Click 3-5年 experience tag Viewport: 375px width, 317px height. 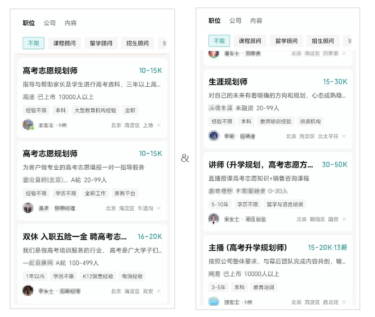[x=218, y=287]
